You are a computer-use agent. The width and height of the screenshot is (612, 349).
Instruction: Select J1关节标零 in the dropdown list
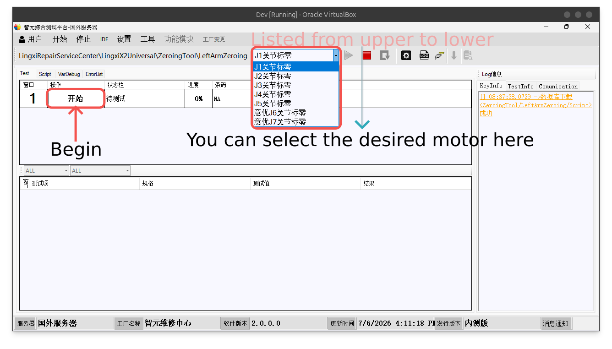click(x=295, y=67)
